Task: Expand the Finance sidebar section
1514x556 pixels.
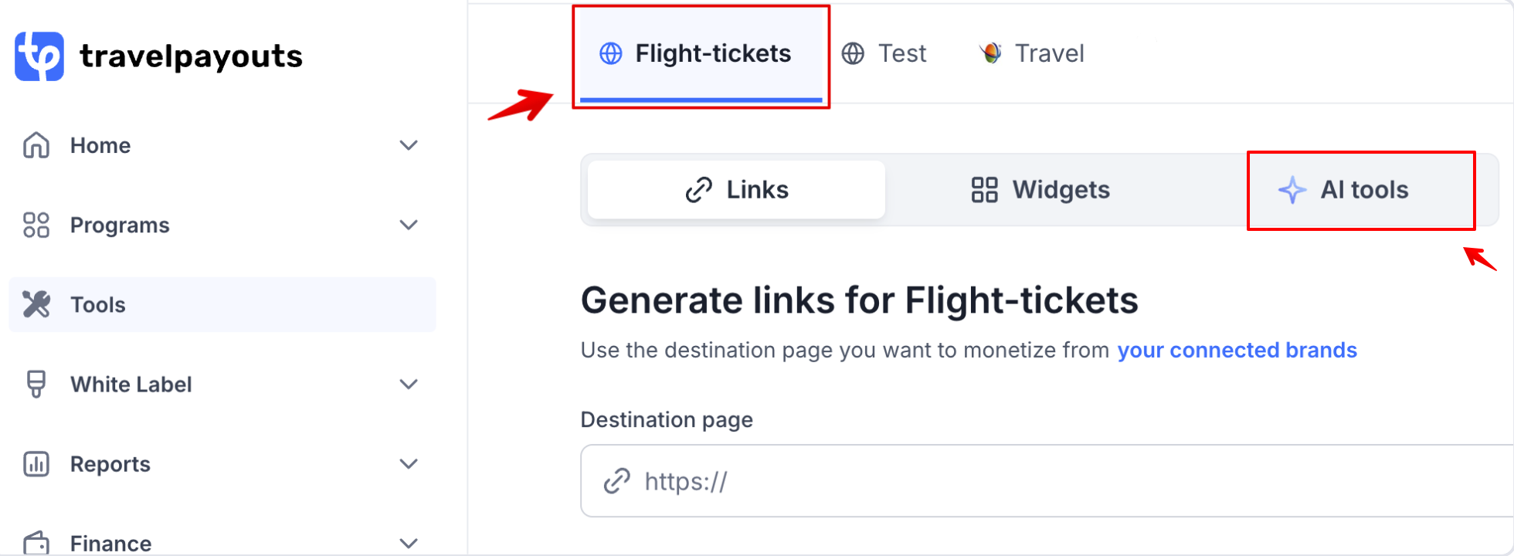Action: [x=409, y=542]
